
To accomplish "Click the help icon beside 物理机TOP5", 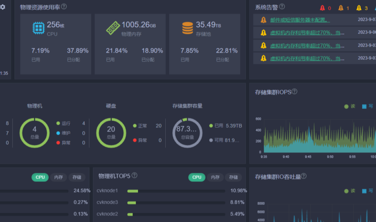I will pos(134,175).
